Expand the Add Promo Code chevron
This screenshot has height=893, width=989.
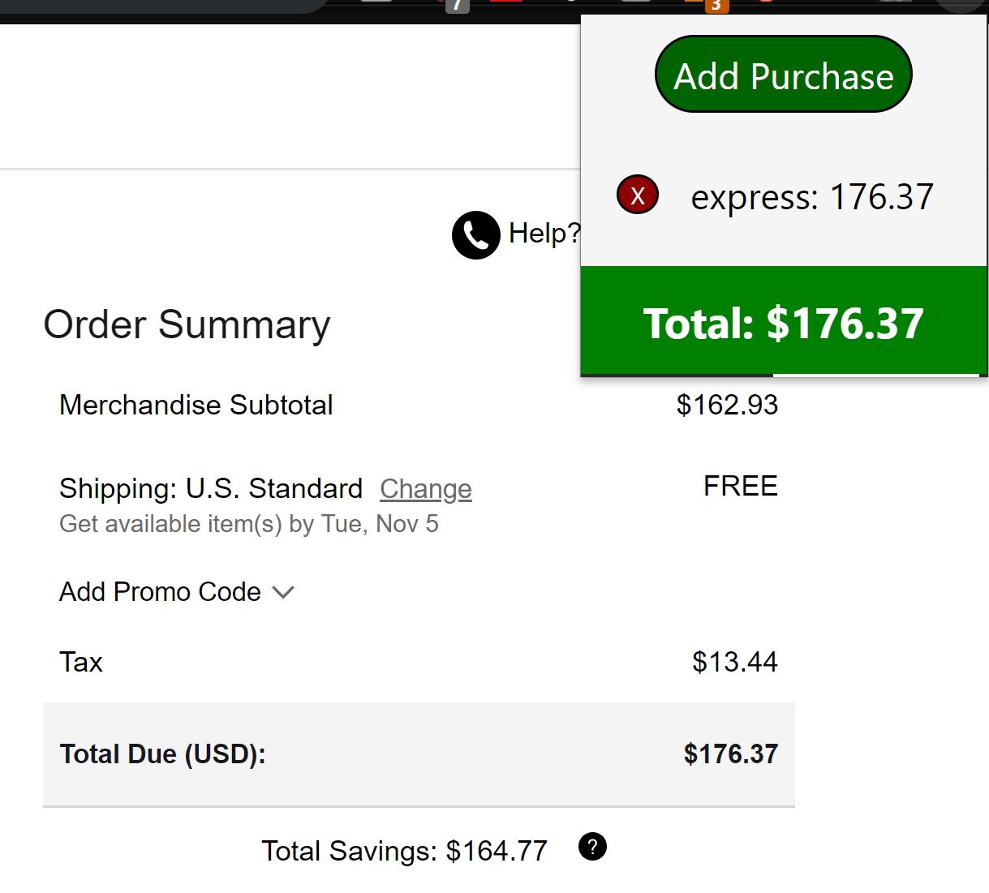[283, 592]
